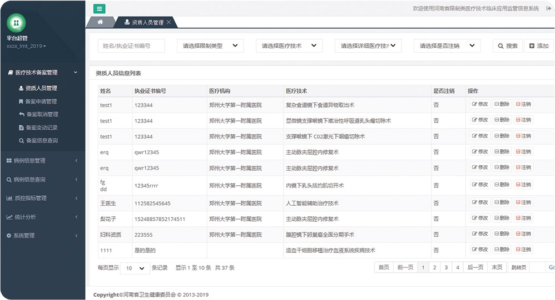Select page 4 in pagination
This screenshot has width=555, height=300.
458,267
